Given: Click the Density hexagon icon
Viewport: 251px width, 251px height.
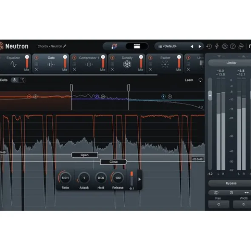Looking at the screenshot, I should [x=127, y=65].
